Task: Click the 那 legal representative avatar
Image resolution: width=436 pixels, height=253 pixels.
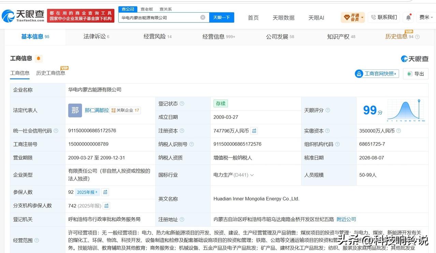Action: click(x=75, y=110)
